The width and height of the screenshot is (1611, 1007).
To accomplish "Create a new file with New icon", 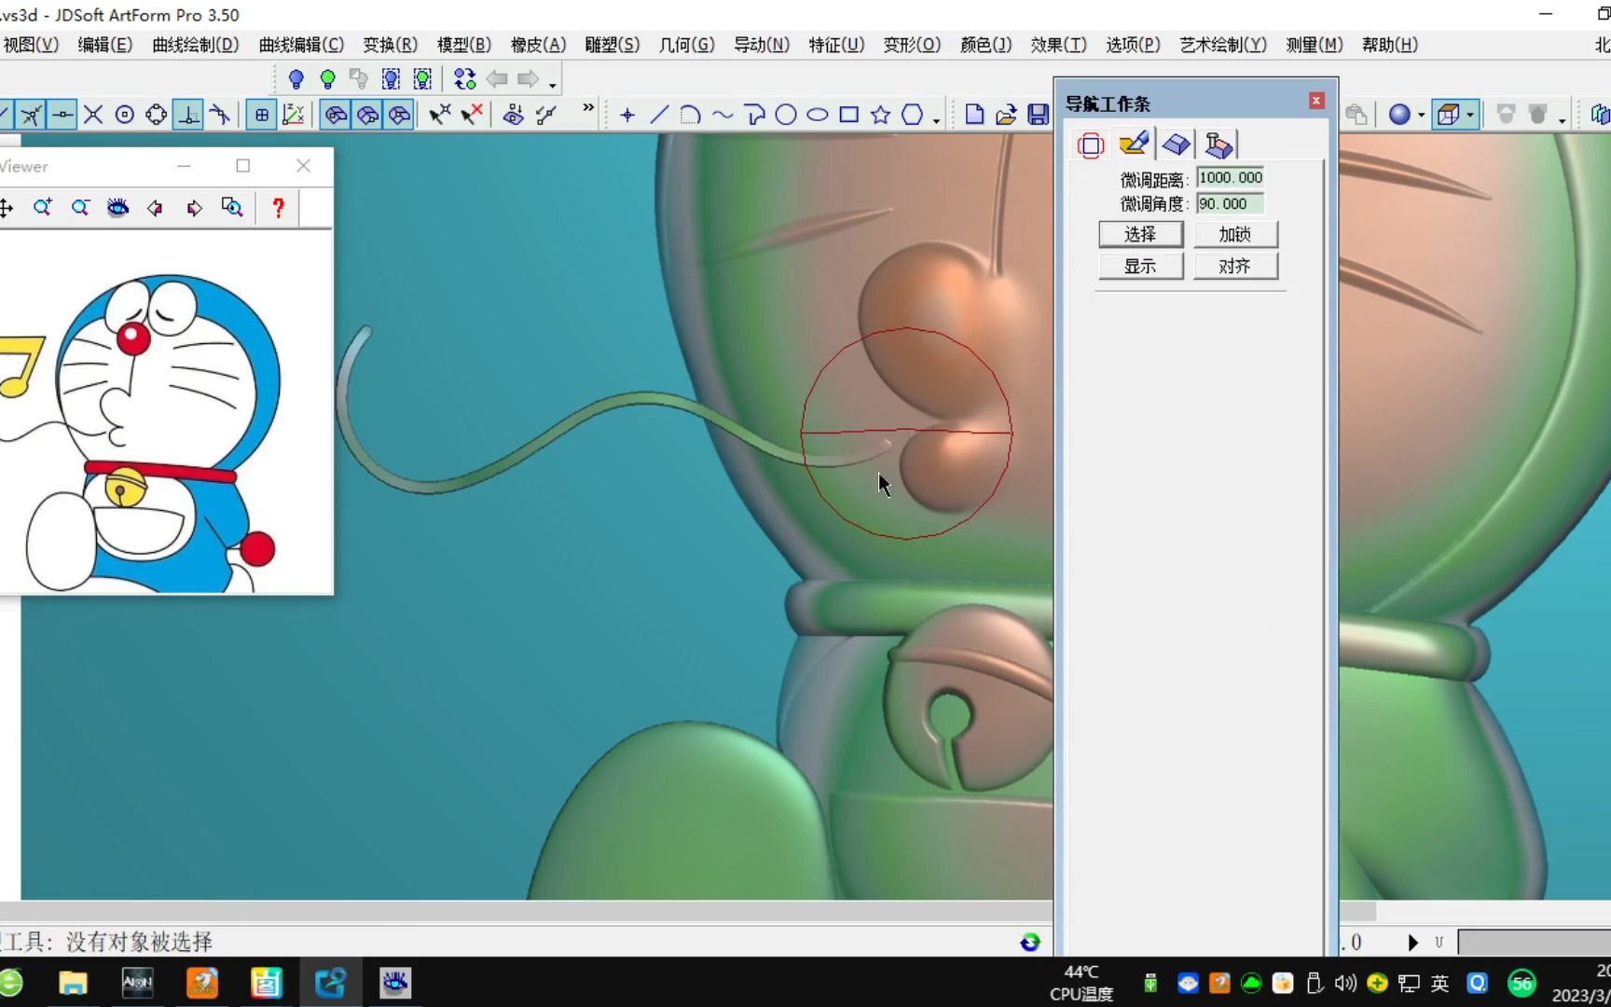I will coord(974,115).
